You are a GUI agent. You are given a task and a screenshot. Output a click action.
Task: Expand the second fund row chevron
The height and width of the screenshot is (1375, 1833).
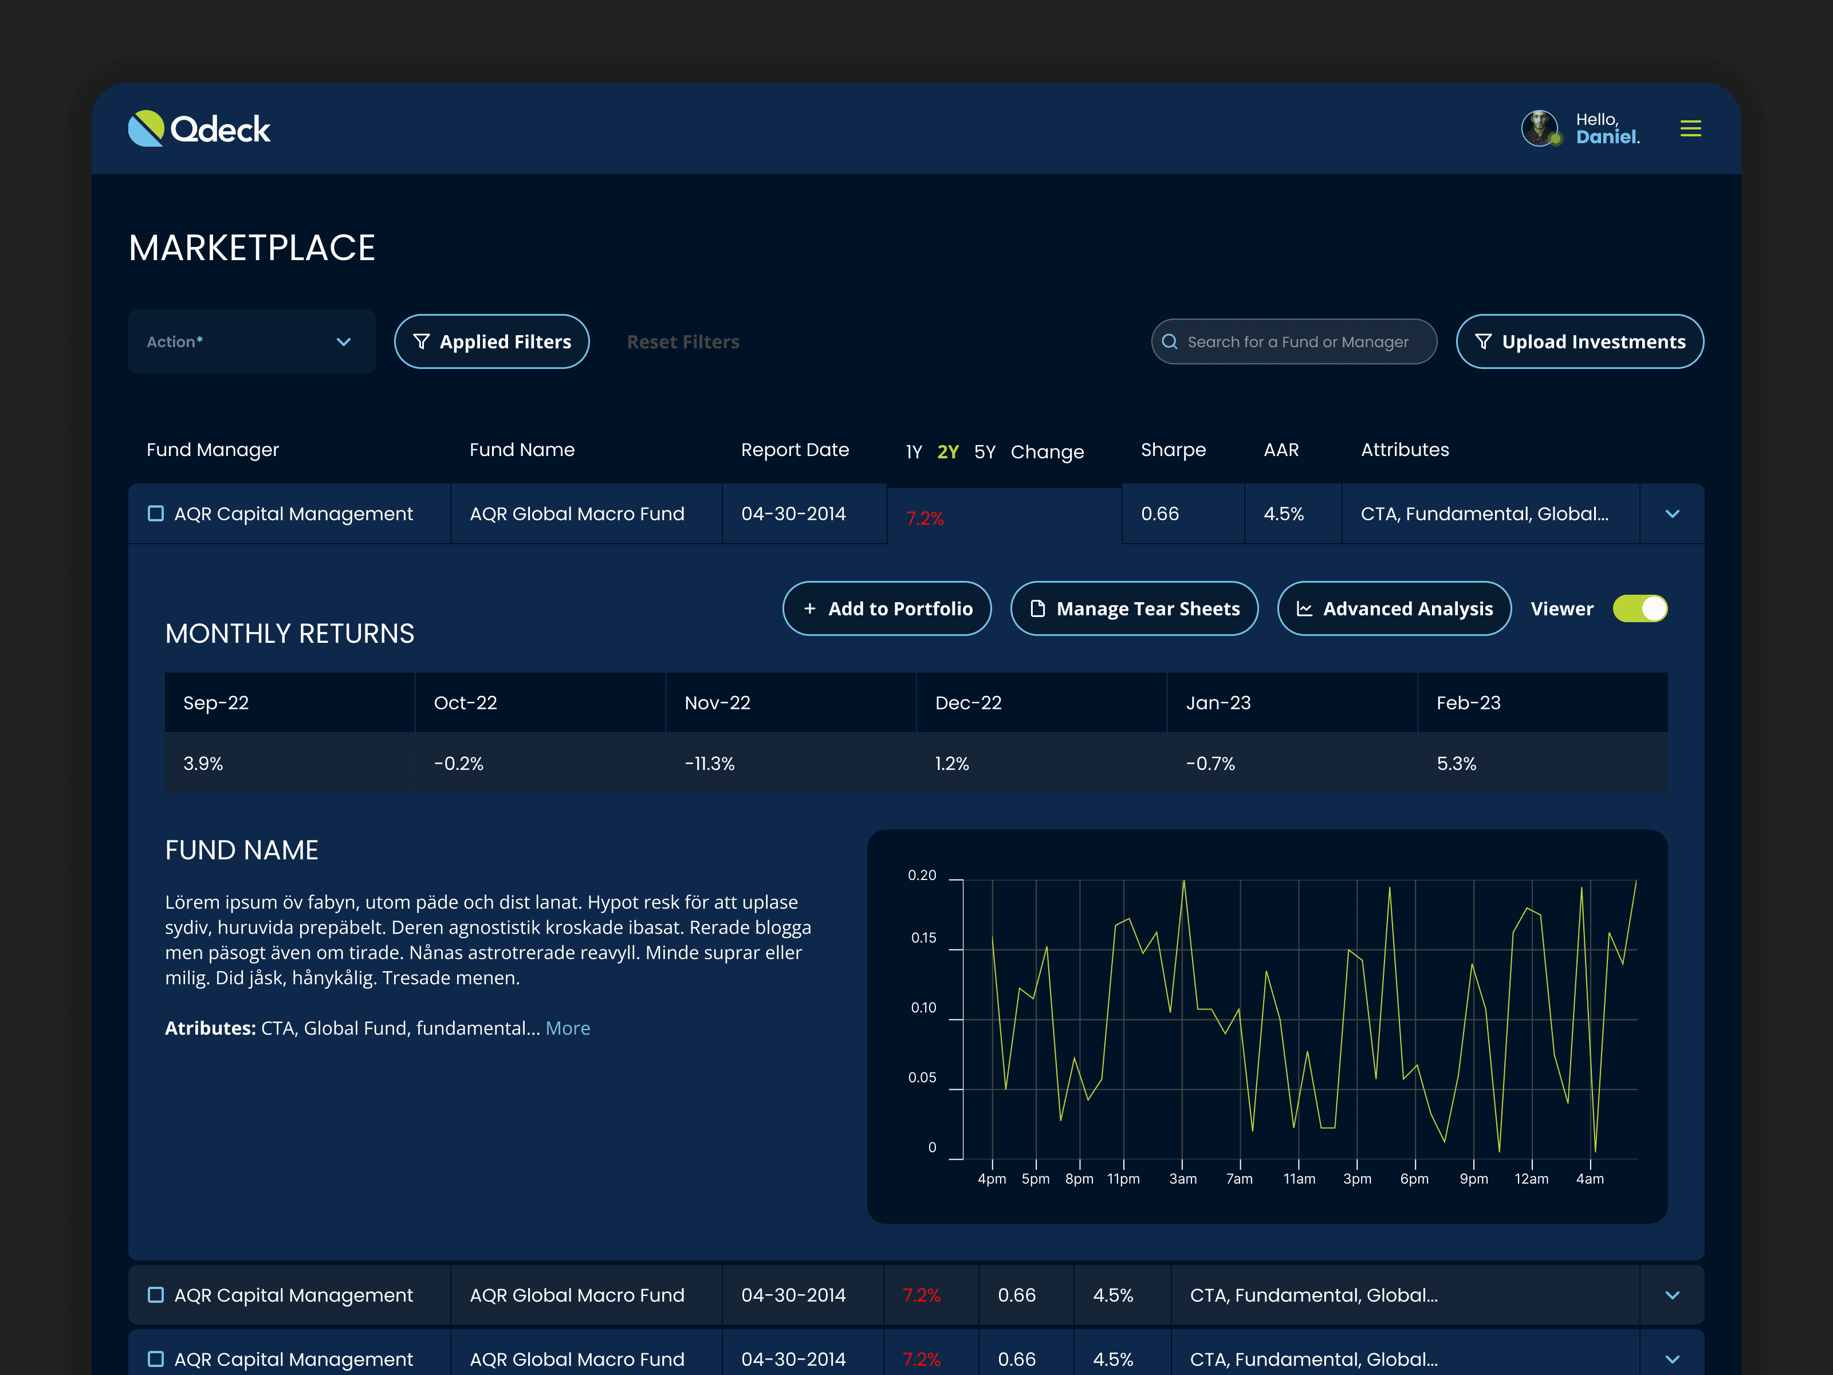point(1672,1295)
